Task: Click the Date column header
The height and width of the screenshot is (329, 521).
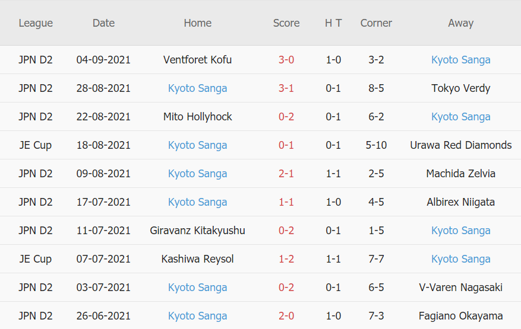Action: tap(103, 23)
